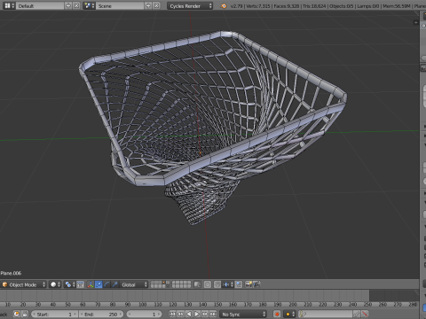Open the No Sync playback dropdown
This screenshot has width=426, height=319.
tap(243, 314)
